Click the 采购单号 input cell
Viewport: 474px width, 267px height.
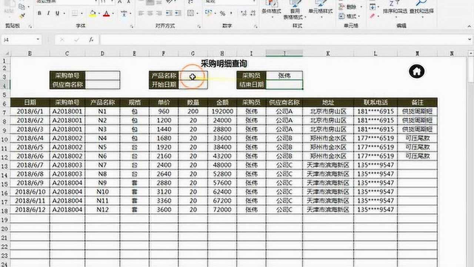click(x=103, y=76)
